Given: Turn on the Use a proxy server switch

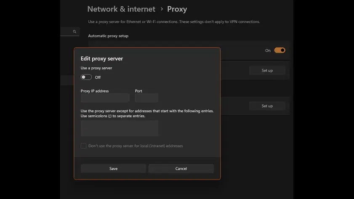Looking at the screenshot, I should (86, 77).
